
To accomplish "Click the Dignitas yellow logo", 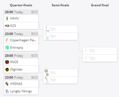I will (x=7, y=69).
